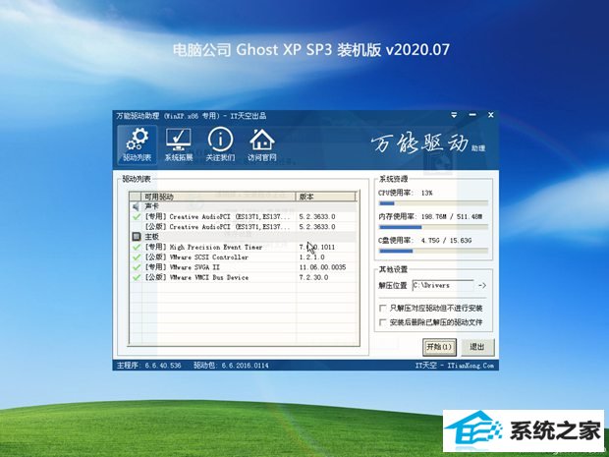
Task: Close the 万能驱动助理 window
Action: [491, 115]
